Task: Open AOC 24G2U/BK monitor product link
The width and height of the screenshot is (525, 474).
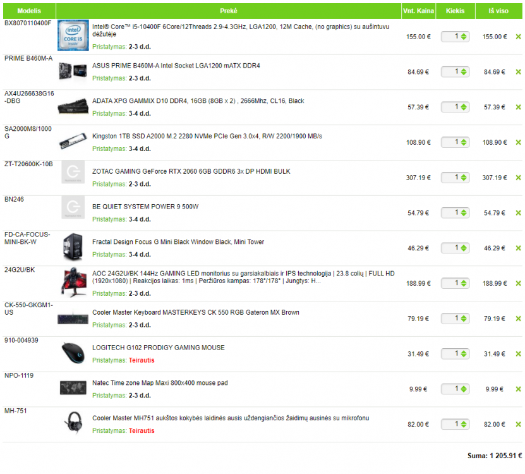Action: pos(243,277)
